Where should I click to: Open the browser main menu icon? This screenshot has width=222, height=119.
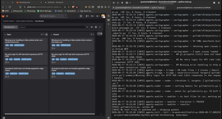pyautogui.click(x=109, y=7)
